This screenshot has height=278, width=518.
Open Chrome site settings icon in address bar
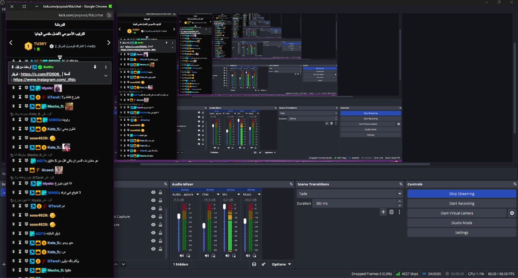coord(109,15)
